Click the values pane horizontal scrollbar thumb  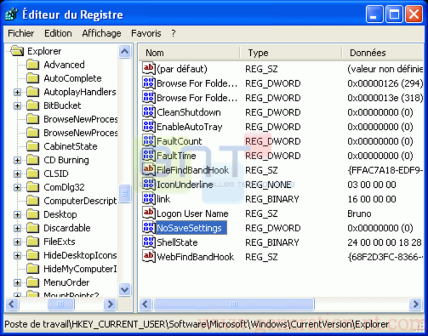tap(234, 304)
